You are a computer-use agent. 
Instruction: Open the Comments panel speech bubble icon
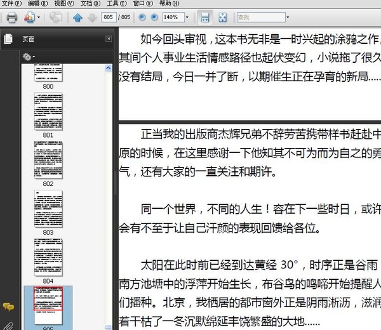tap(8, 307)
